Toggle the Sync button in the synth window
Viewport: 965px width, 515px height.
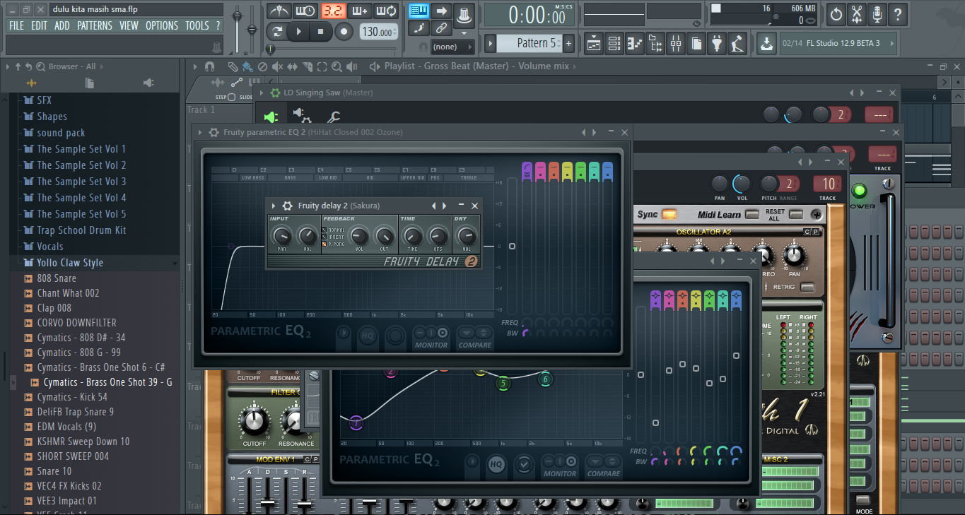click(669, 214)
